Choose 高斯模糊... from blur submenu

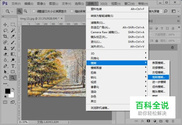coord(158,77)
